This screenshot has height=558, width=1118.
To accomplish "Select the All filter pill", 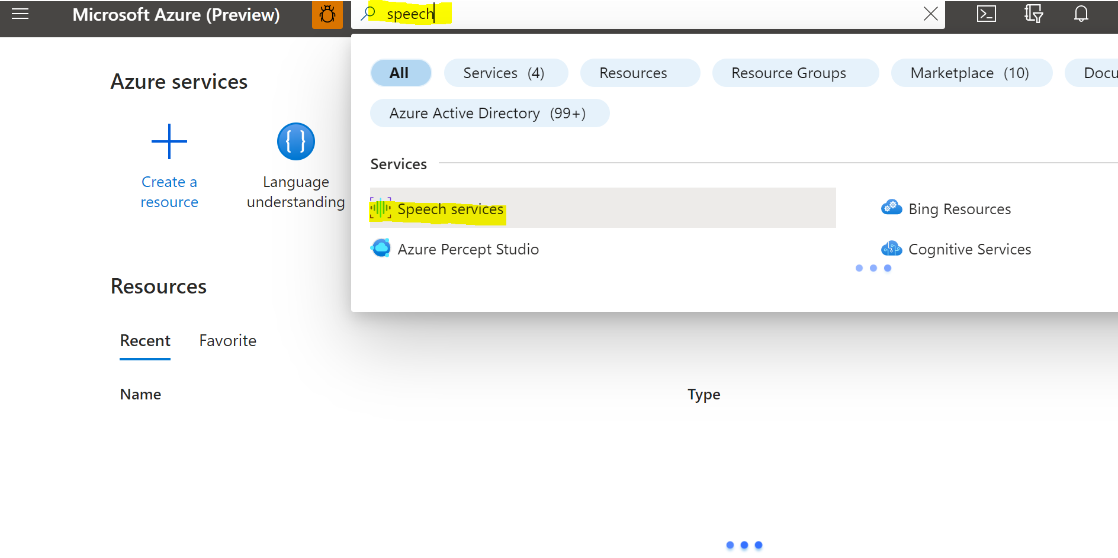I will pyautogui.click(x=401, y=73).
